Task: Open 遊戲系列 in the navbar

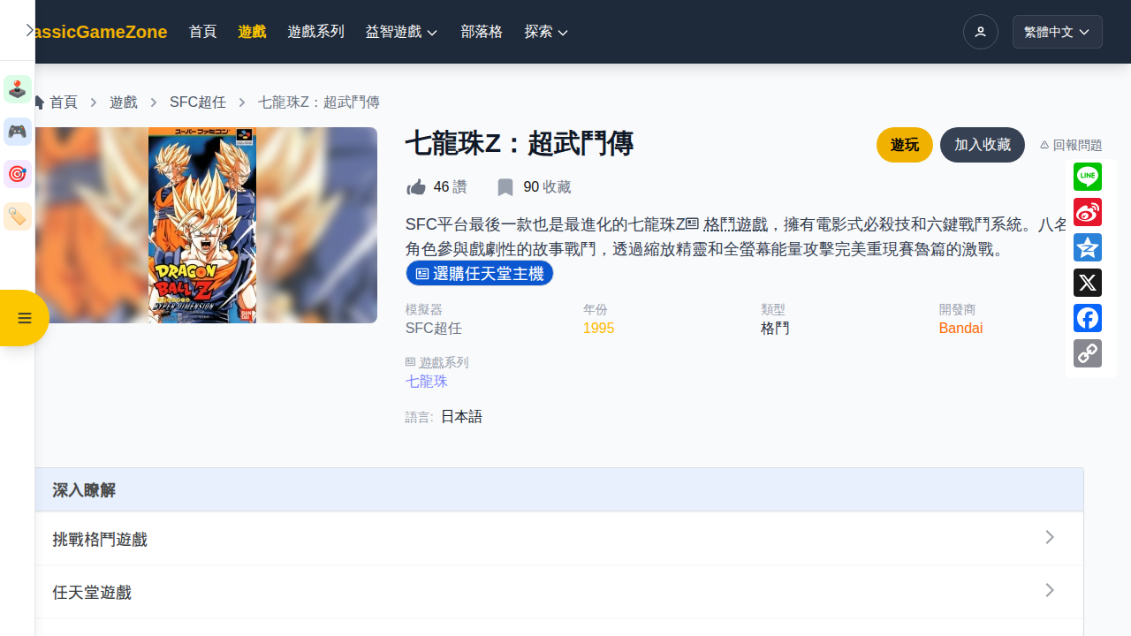Action: (316, 32)
